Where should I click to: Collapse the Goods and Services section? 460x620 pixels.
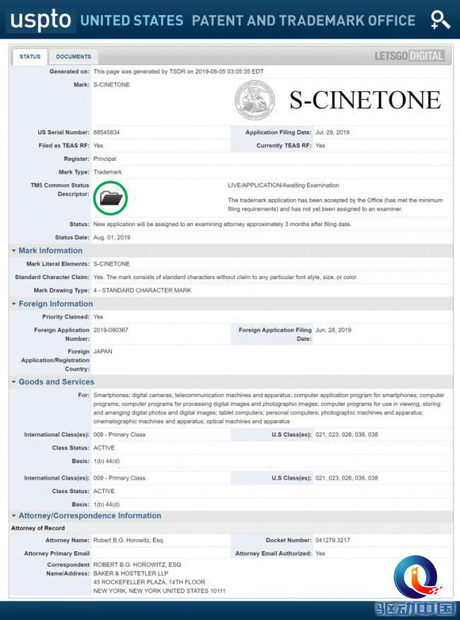click(13, 381)
